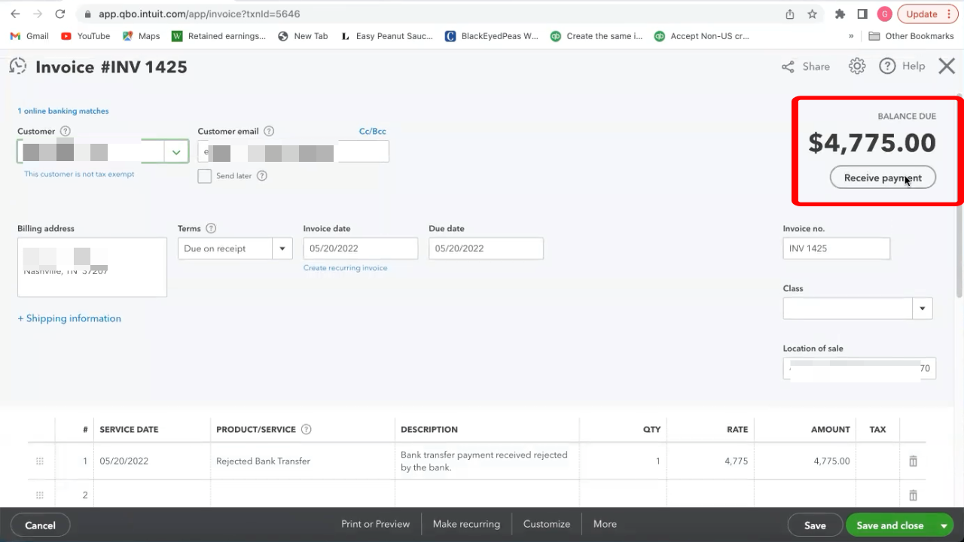Click the Cc/Bcc link

373,131
